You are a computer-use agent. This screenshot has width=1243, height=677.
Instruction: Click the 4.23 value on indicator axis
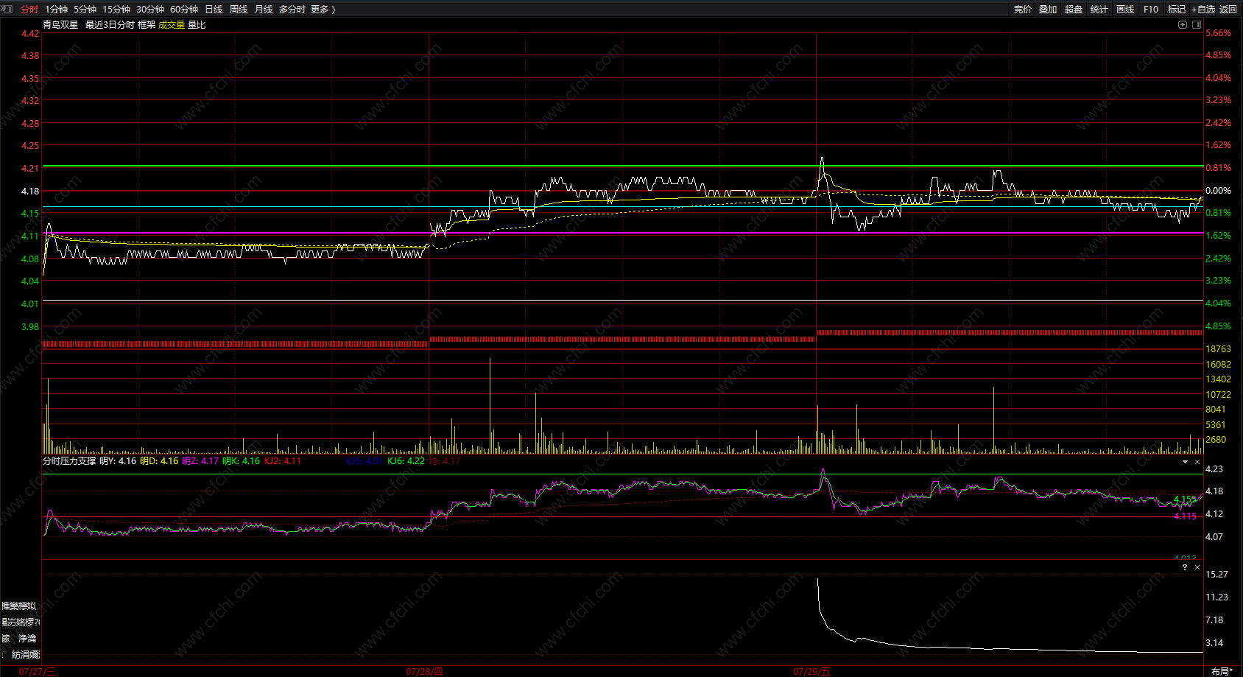[x=1214, y=469]
